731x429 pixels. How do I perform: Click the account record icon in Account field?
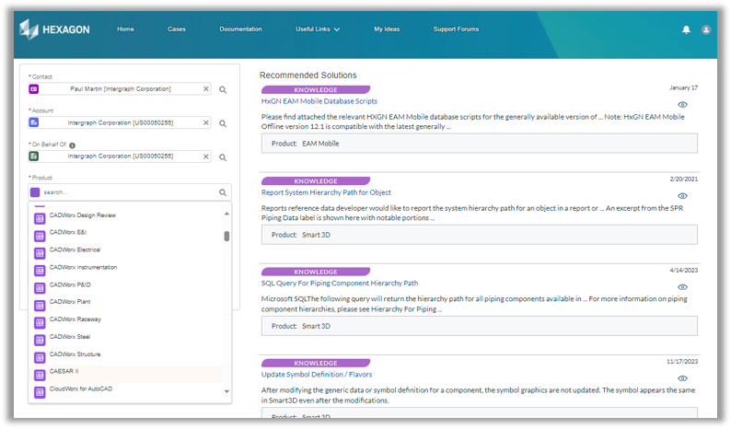pos(34,122)
